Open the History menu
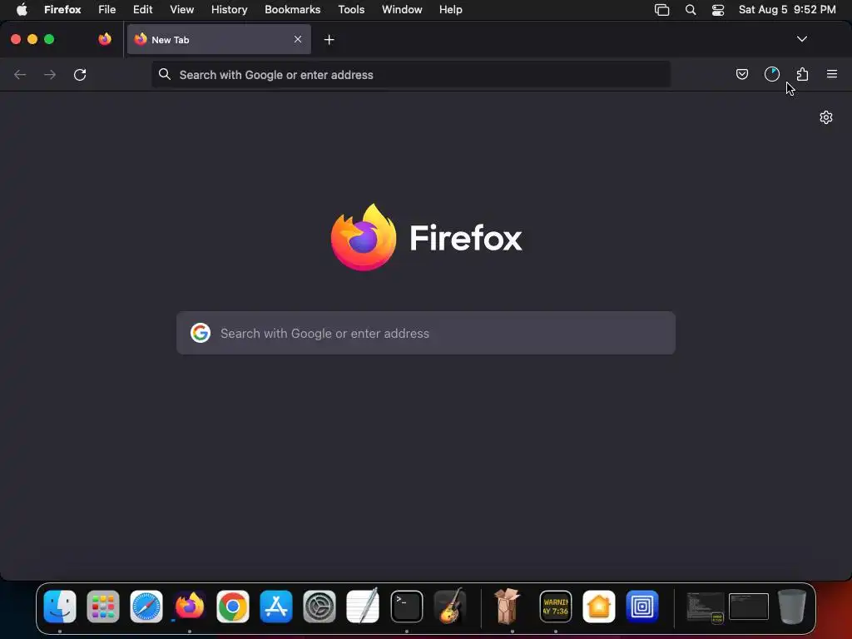852x639 pixels. 230,9
